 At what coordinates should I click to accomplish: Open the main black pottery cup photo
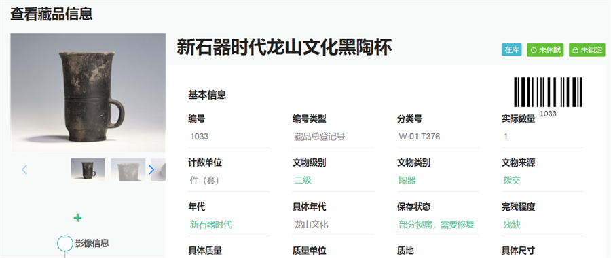click(x=88, y=92)
